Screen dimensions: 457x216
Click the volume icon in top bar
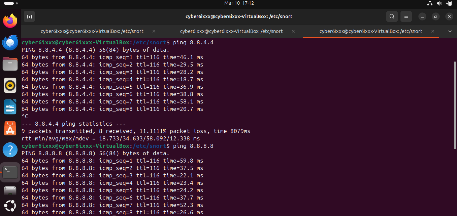(x=439, y=3)
